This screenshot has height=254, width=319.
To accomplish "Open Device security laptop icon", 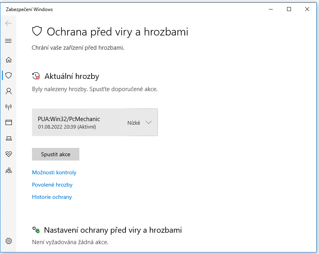I will point(8,138).
